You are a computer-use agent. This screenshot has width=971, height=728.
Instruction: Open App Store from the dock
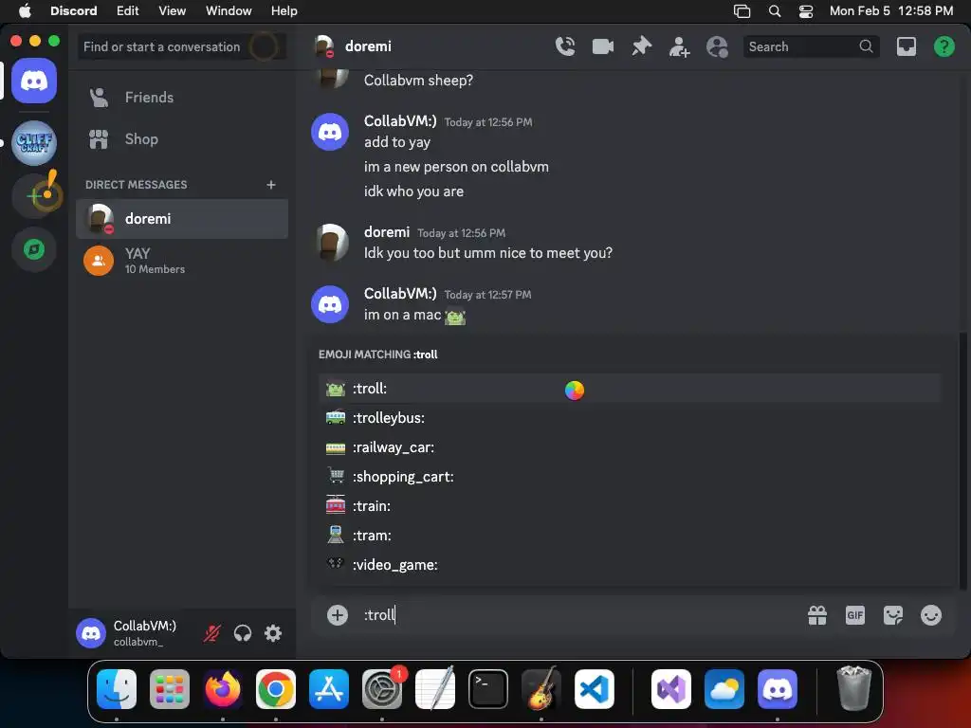click(329, 689)
